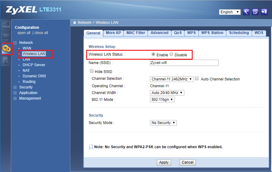
Task: Open LAN in the Network tree
Action: tap(26, 59)
